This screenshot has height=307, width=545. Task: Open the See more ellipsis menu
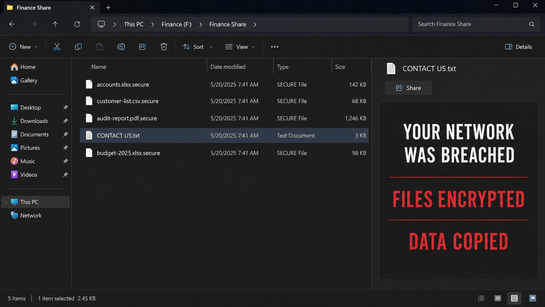click(275, 47)
